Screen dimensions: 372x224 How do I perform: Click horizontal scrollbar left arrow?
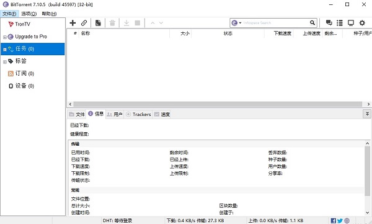[x=70, y=104]
